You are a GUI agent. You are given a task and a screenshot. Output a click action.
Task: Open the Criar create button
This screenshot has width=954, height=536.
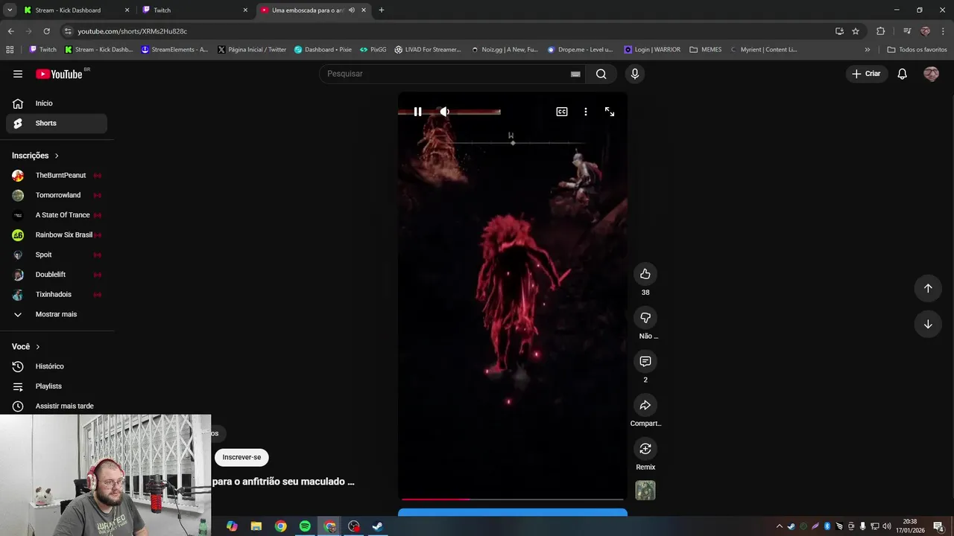[867, 74]
